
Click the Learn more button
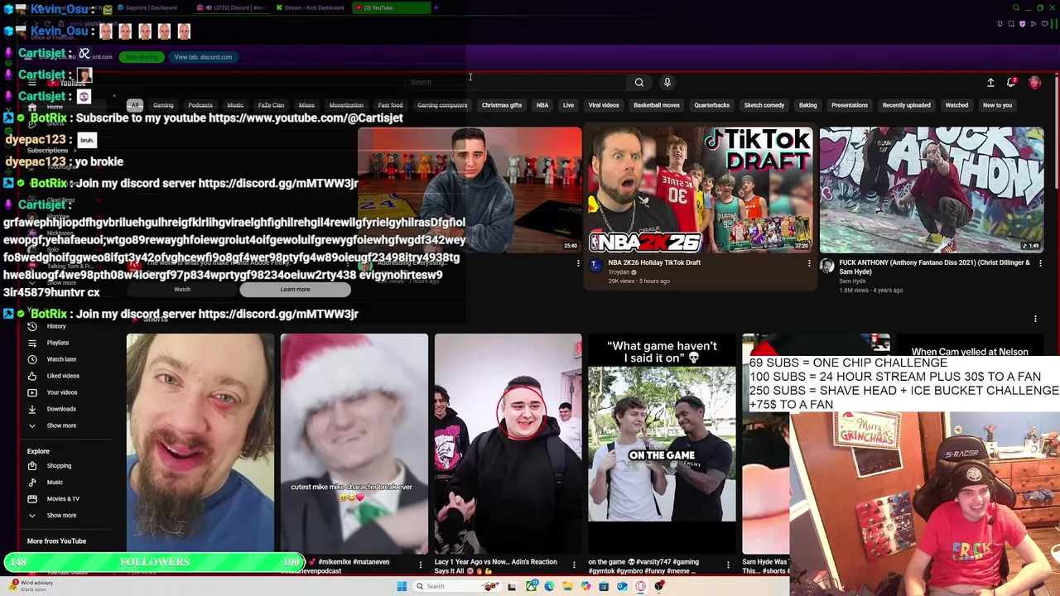click(x=295, y=290)
